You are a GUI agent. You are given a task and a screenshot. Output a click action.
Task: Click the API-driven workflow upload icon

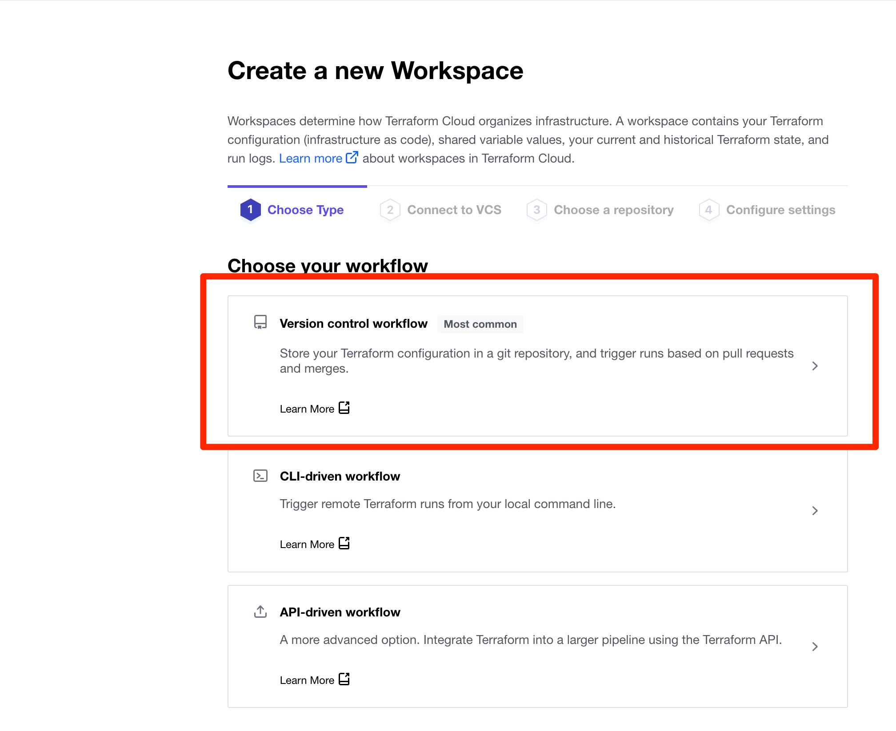click(x=260, y=612)
